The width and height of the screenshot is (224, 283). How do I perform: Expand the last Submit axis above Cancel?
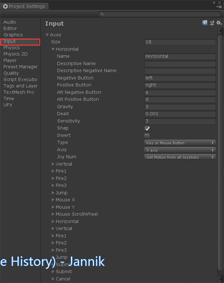pos(53,272)
